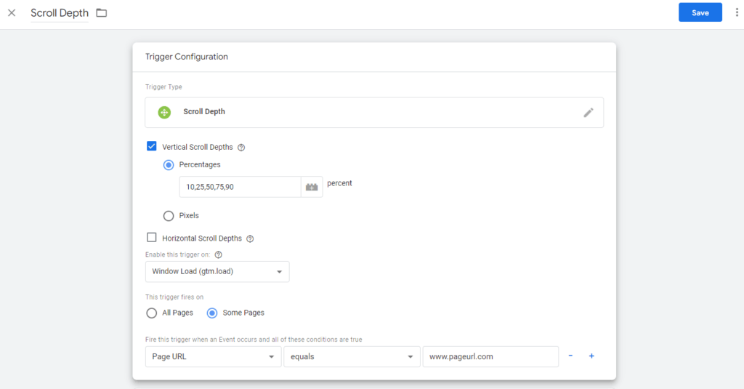Image resolution: width=744 pixels, height=389 pixels.
Task: Click the pencil edit icon for trigger type
Action: 589,113
